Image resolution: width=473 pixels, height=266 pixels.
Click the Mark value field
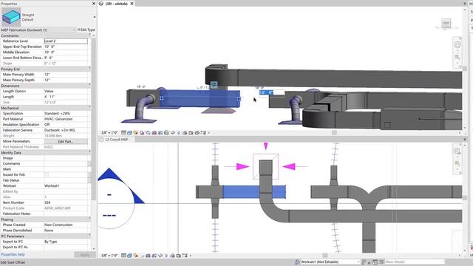tap(66, 169)
